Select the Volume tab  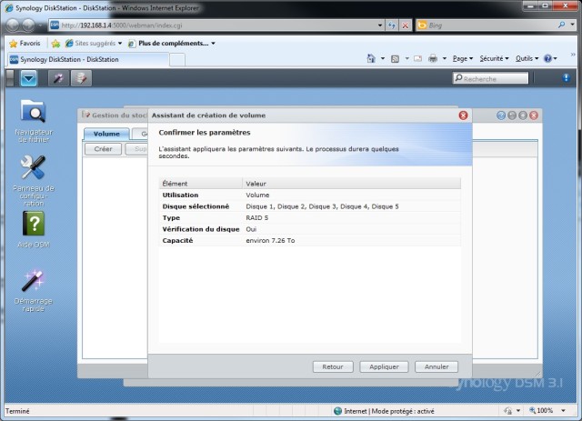(106, 134)
